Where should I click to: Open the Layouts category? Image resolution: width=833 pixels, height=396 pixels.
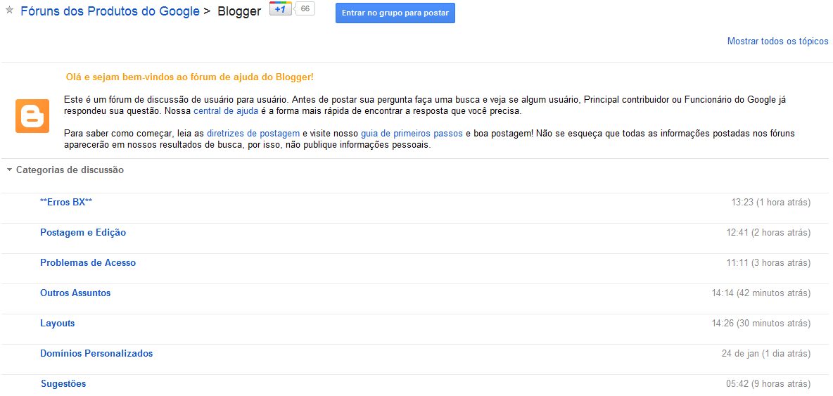[58, 324]
